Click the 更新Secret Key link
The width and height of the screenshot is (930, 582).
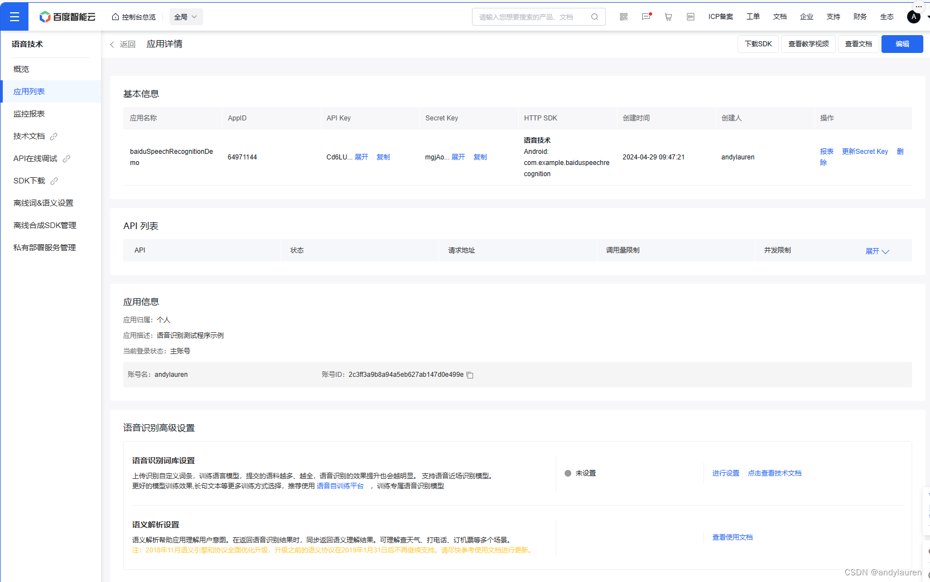point(865,152)
